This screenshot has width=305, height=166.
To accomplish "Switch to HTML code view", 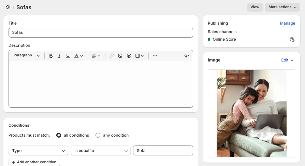I will (187, 56).
